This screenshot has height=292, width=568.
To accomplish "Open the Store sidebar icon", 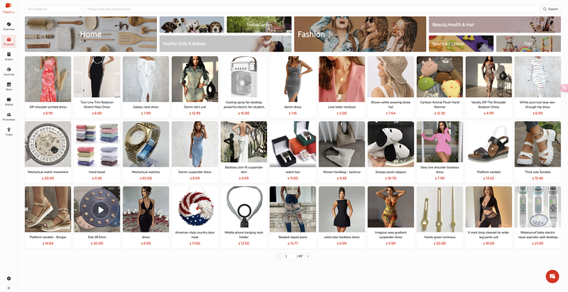I will point(9,86).
